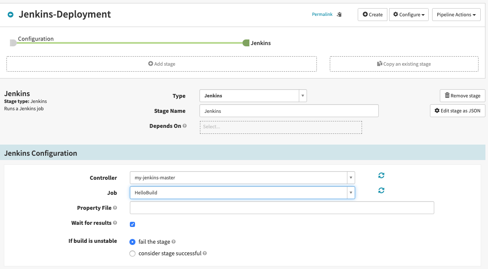Open the Depends On selector
Screen dimensions: 488x269
(x=281, y=127)
